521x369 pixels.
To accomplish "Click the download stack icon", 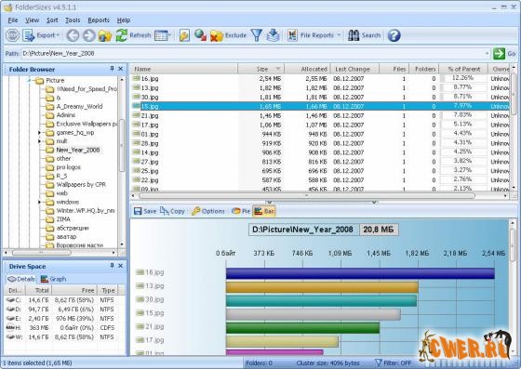I will (x=274, y=35).
